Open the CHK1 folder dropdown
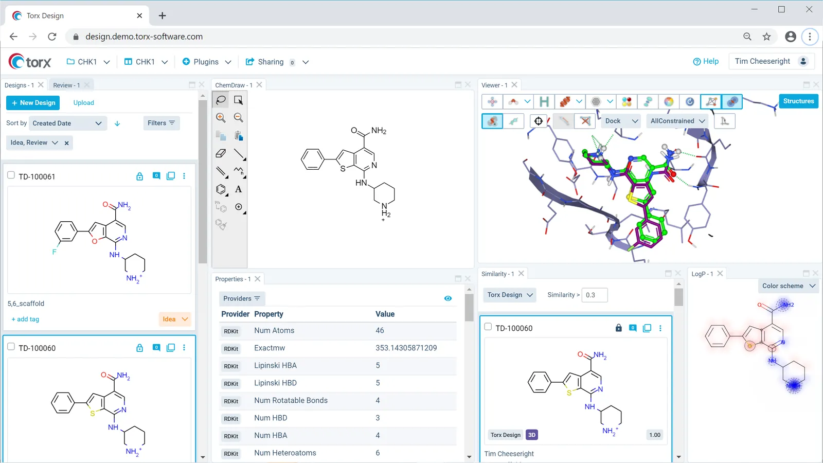 click(88, 62)
